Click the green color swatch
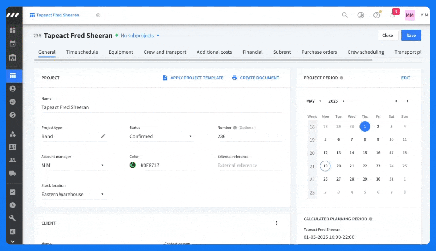 point(132,165)
